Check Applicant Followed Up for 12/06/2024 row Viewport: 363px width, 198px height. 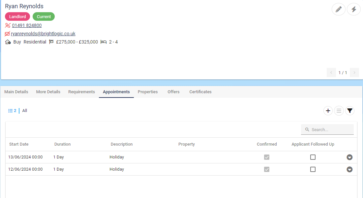[x=313, y=169]
